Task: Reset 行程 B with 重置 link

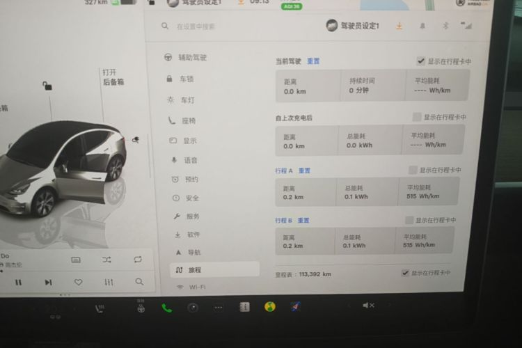Action: (303, 221)
